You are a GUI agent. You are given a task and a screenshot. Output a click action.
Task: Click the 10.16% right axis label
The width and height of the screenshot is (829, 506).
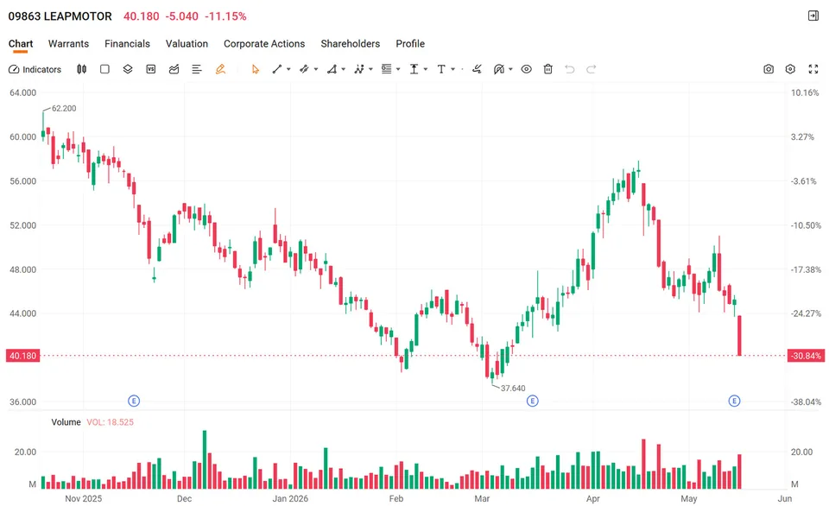click(x=805, y=92)
